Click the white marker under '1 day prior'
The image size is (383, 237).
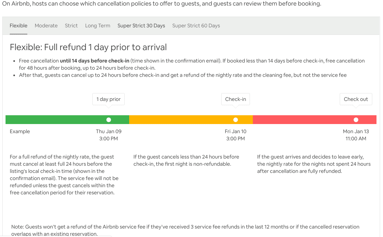108,119
